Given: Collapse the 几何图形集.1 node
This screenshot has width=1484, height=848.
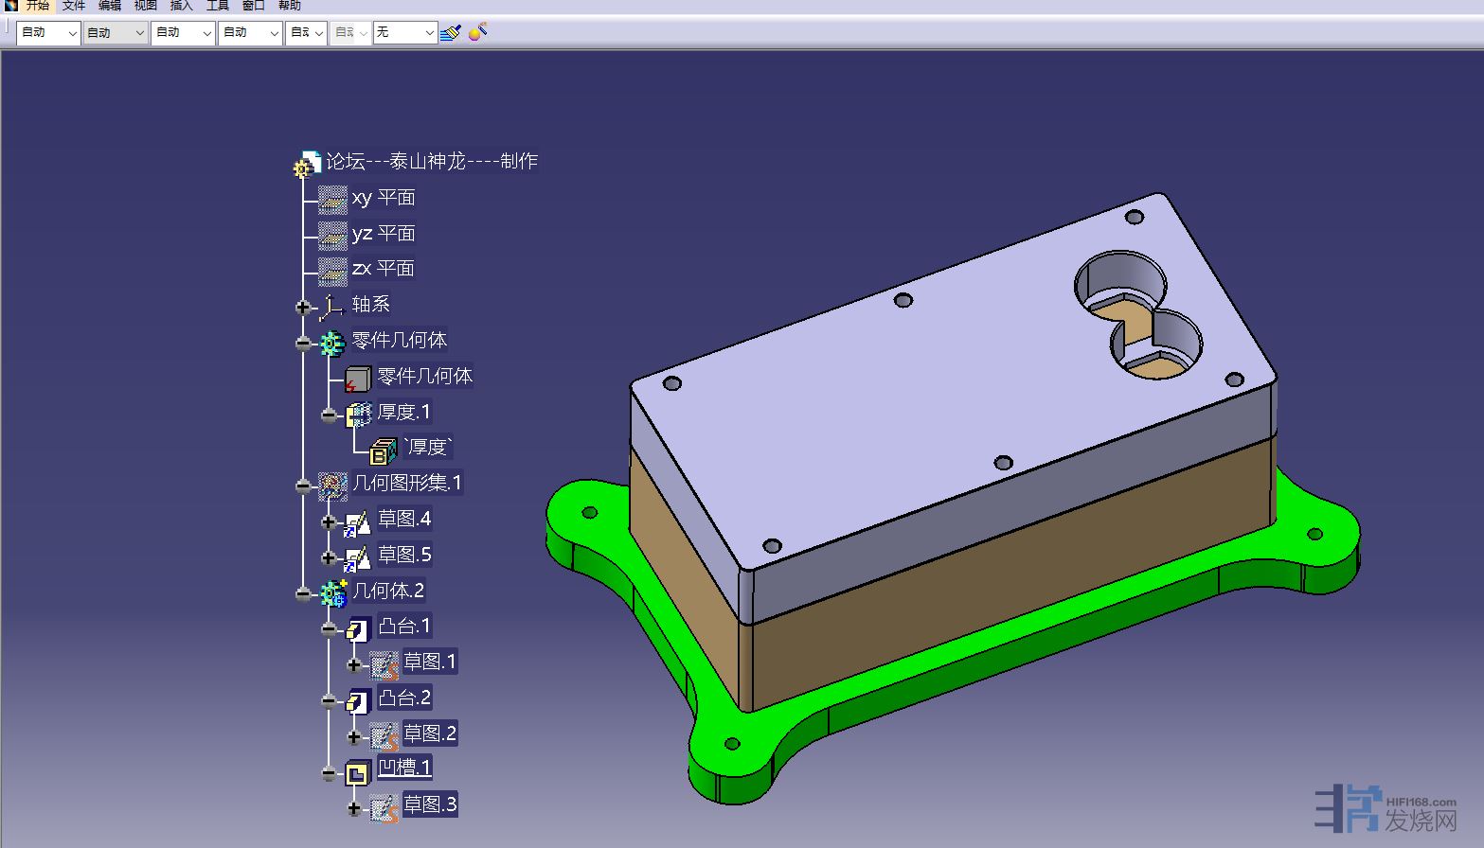Looking at the screenshot, I should [303, 486].
